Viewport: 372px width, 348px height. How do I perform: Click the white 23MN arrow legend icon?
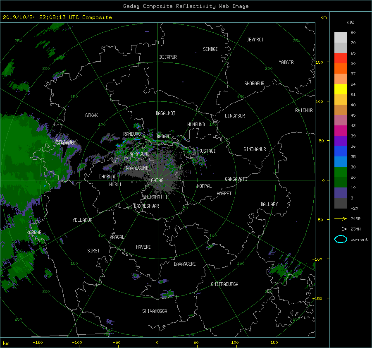(341, 229)
